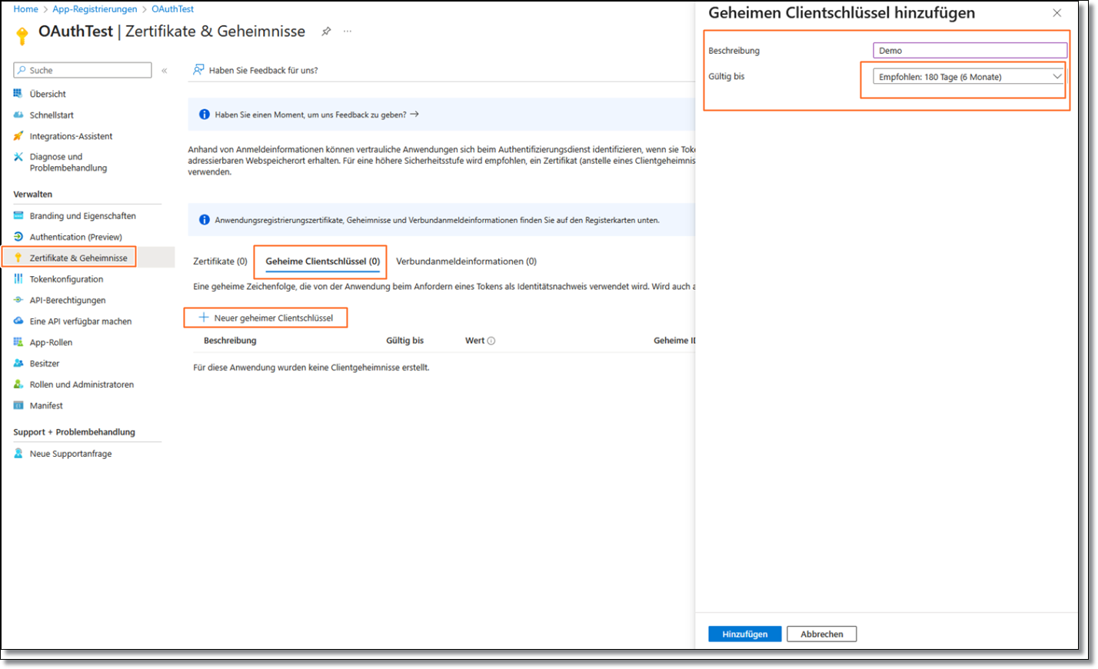Click the Schnellstart cloud icon
This screenshot has height=669, width=1098.
coord(18,115)
